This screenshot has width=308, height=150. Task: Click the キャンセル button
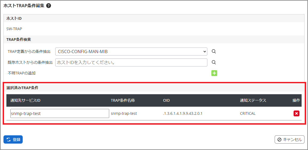point(289,140)
